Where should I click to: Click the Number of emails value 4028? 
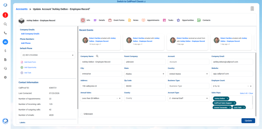point(51,115)
